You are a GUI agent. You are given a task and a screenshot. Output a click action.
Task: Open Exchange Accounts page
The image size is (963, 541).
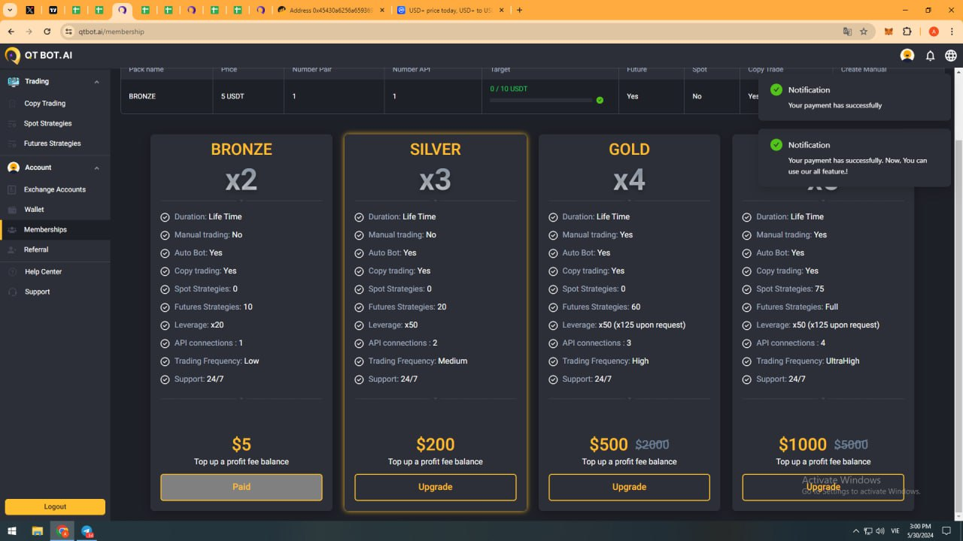[55, 189]
